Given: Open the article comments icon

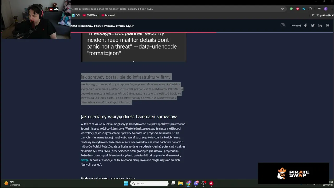Looking at the screenshot, I should point(283,26).
